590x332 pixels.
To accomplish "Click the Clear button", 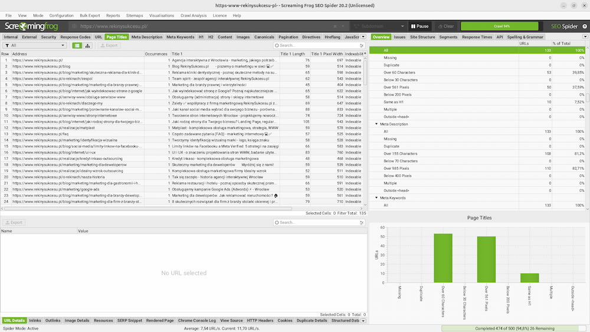I will click(x=446, y=27).
